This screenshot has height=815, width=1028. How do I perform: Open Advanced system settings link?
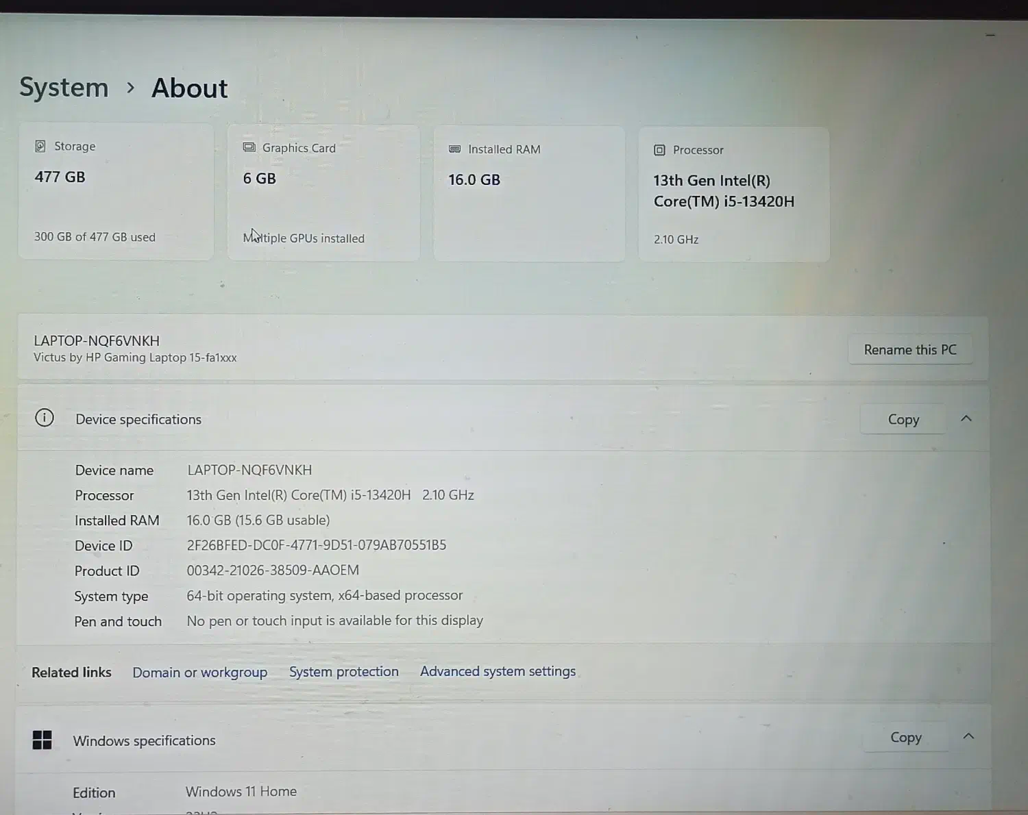[x=498, y=671]
